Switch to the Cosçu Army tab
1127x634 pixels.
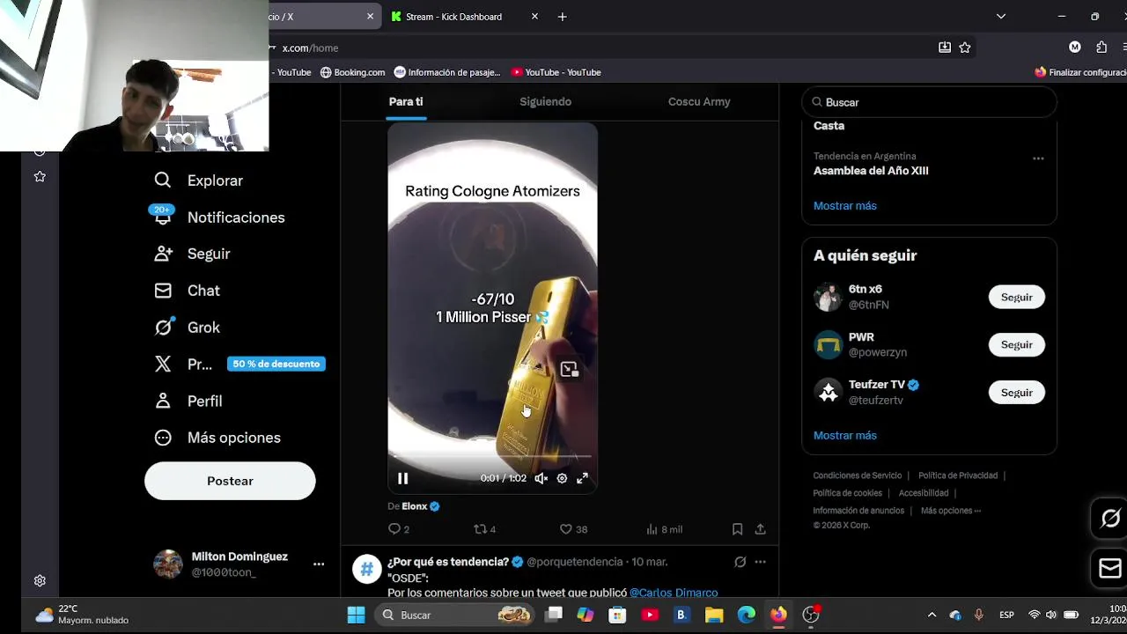(699, 101)
